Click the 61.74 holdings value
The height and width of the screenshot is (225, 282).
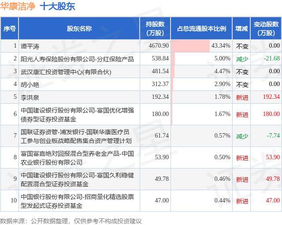coord(162,135)
